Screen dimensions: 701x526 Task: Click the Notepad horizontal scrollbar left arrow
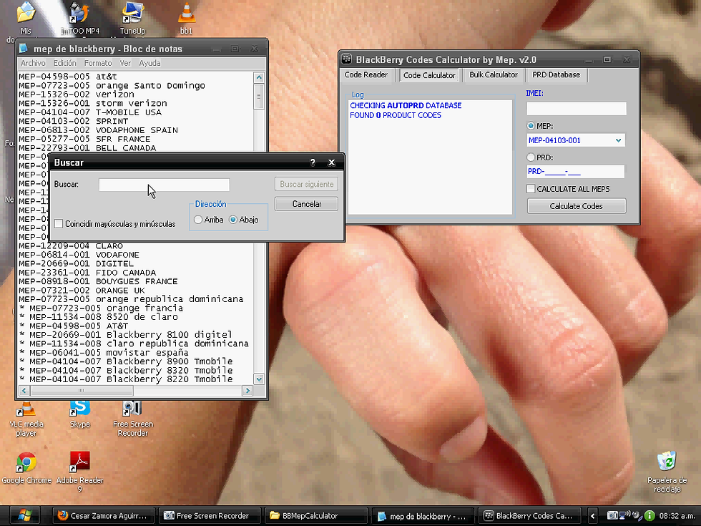24,391
